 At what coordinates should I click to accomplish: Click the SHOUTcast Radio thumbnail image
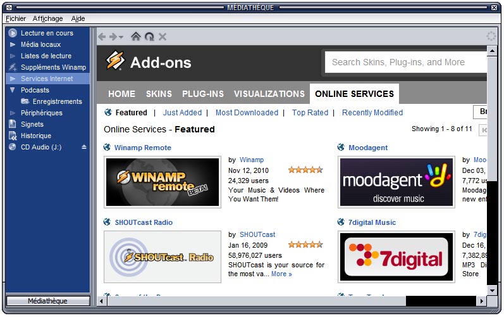[163, 257]
